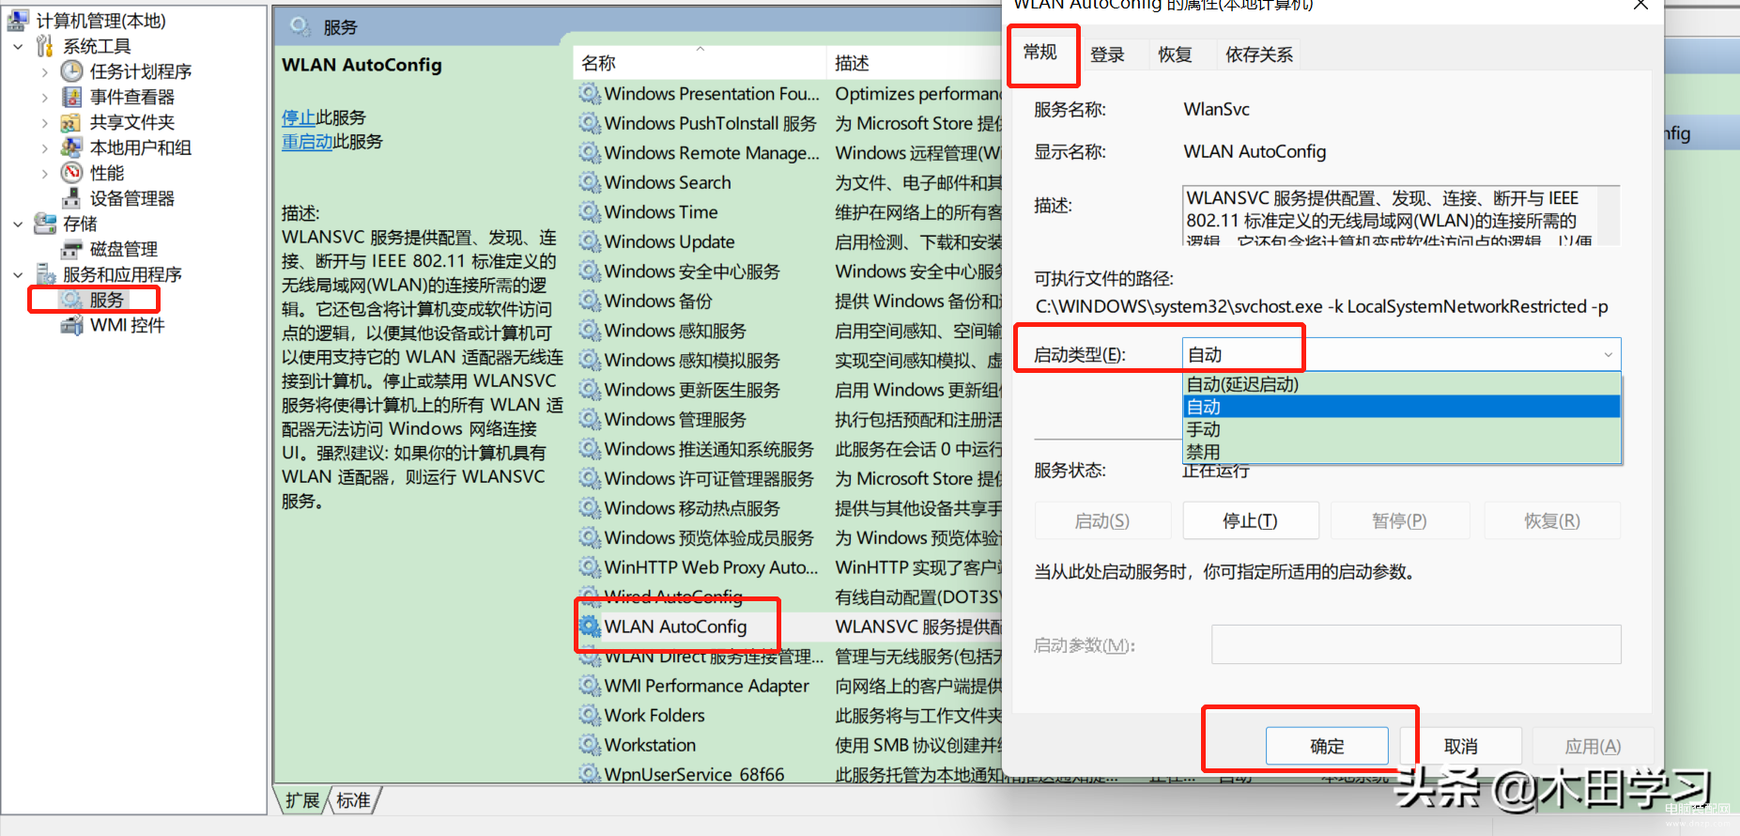1740x836 pixels.
Task: Open the 标准 view tab
Action: click(353, 800)
